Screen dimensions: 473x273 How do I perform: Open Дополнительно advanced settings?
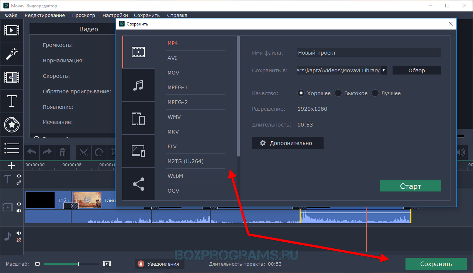[288, 143]
